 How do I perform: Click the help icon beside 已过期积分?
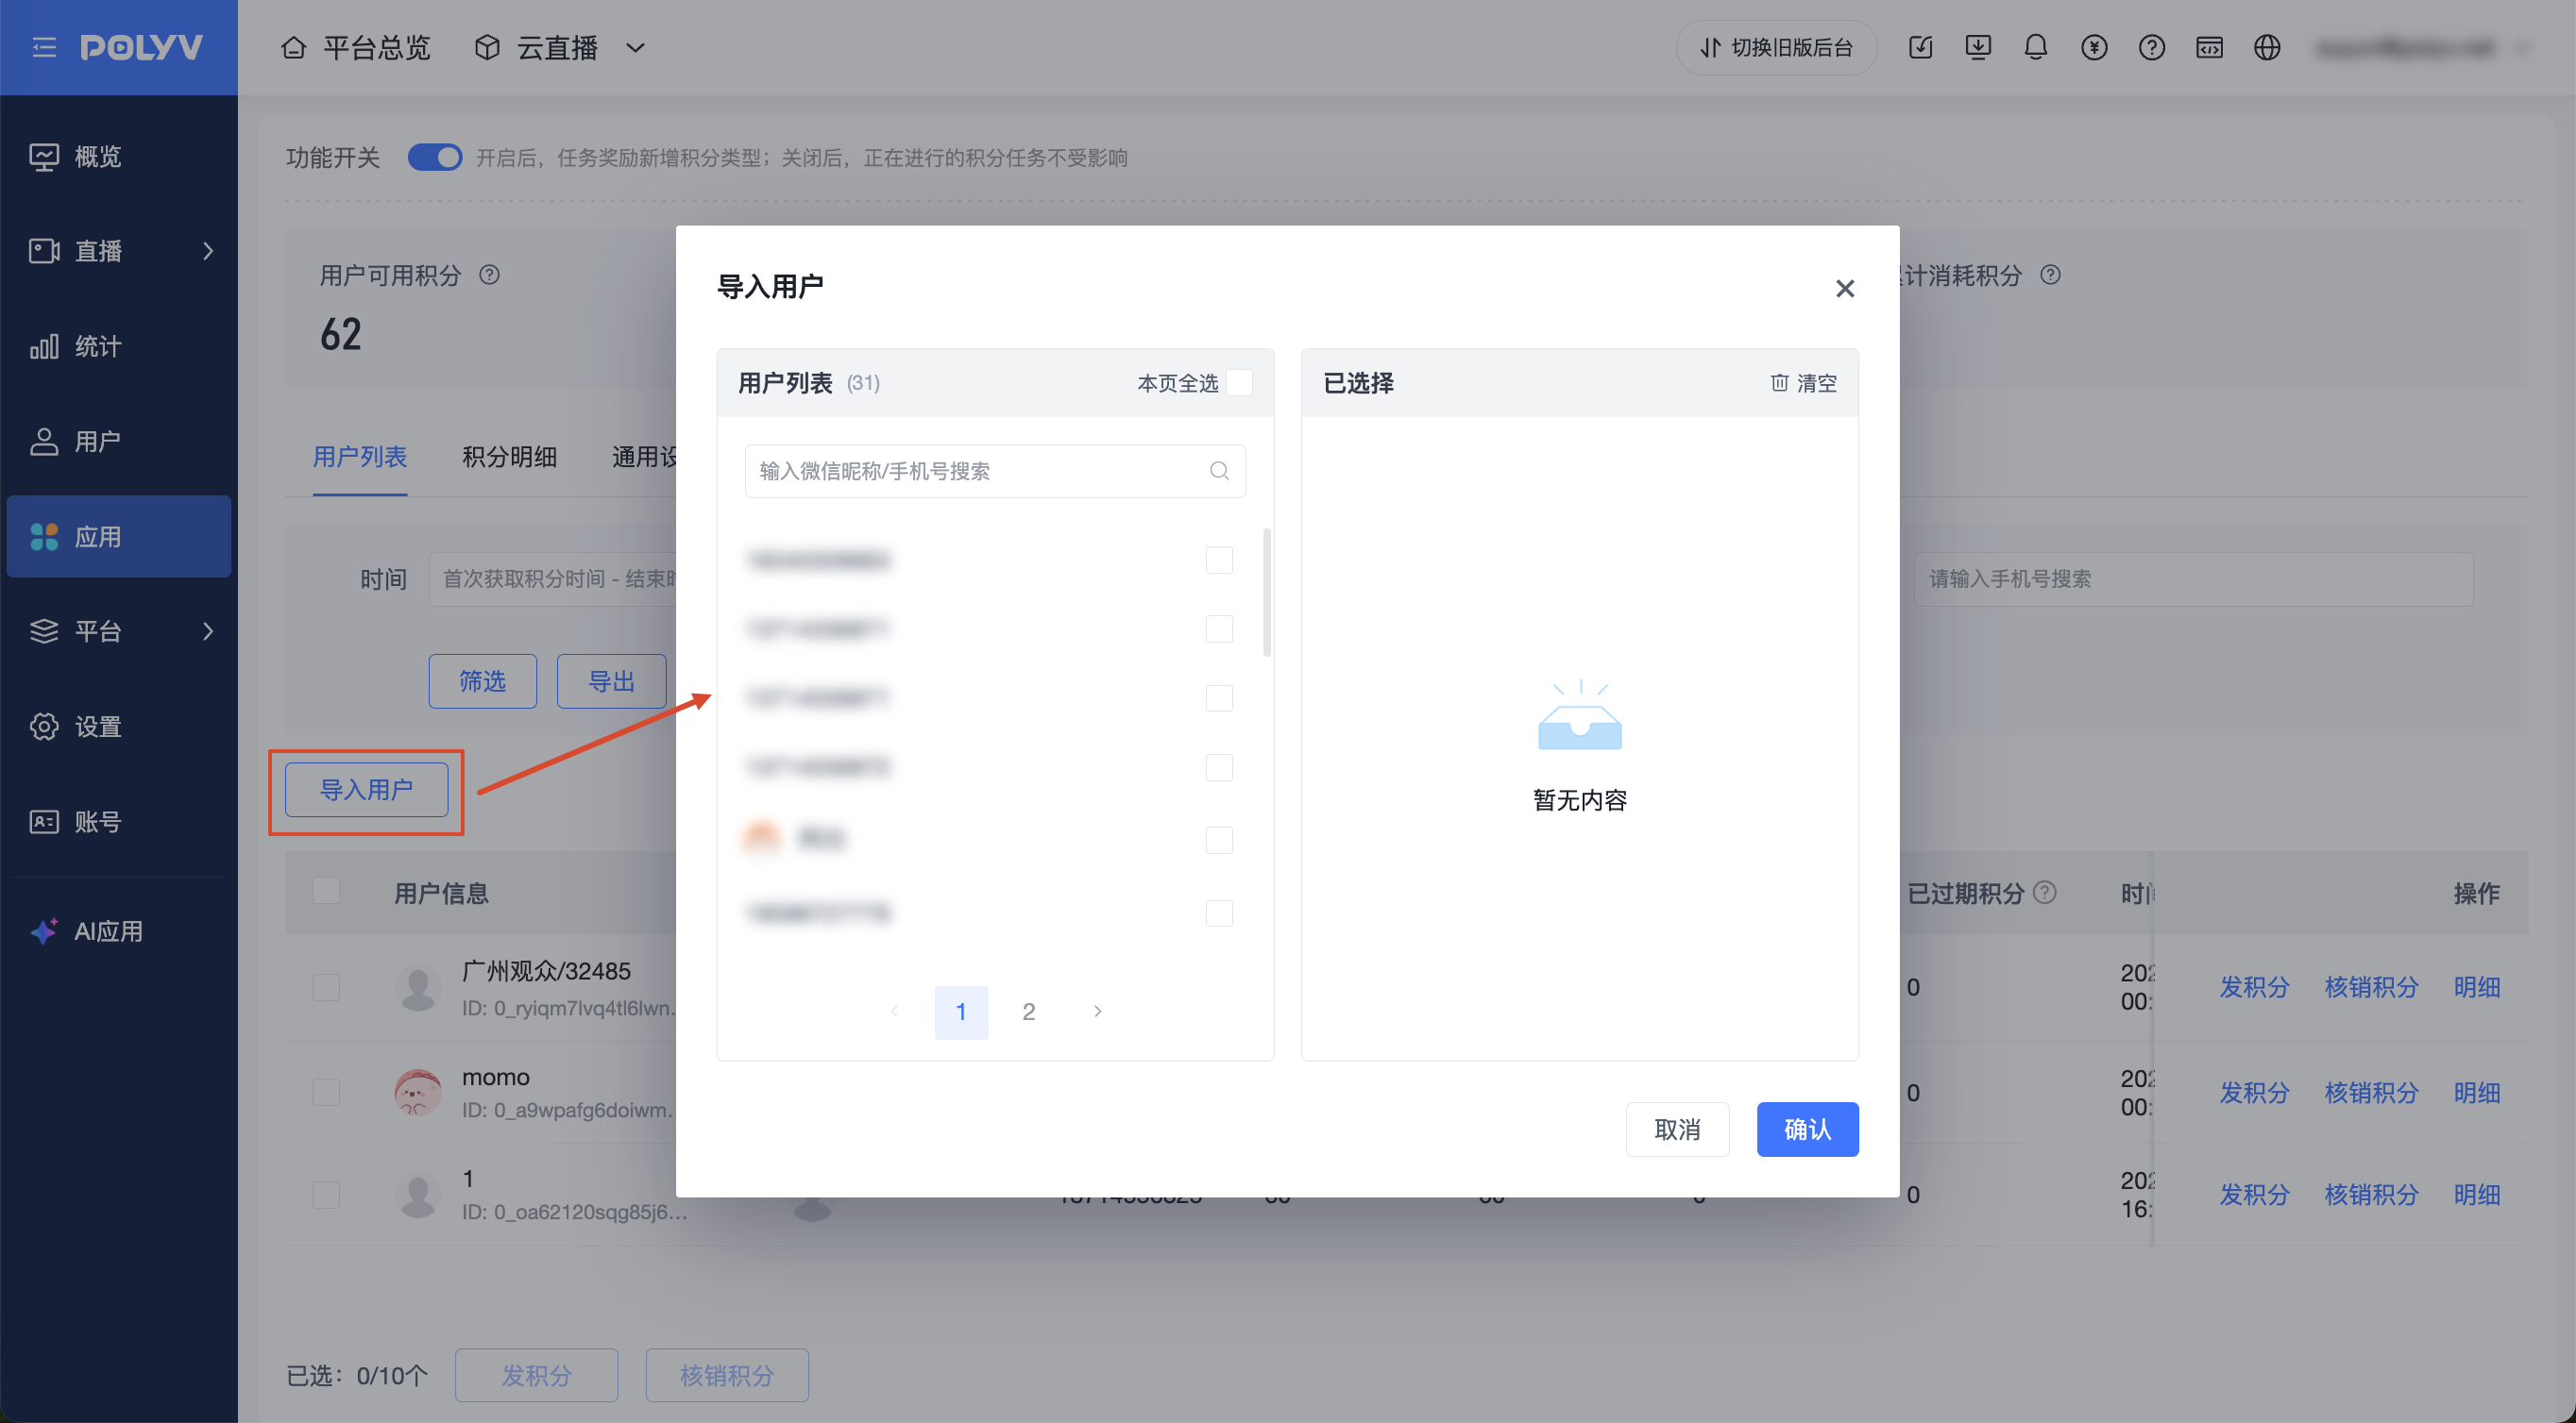2045,893
